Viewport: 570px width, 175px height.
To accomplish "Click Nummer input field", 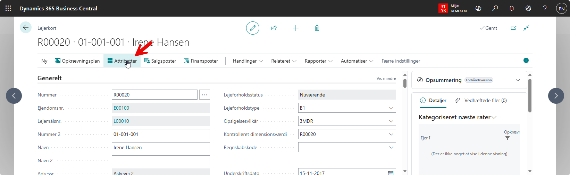I will [154, 95].
